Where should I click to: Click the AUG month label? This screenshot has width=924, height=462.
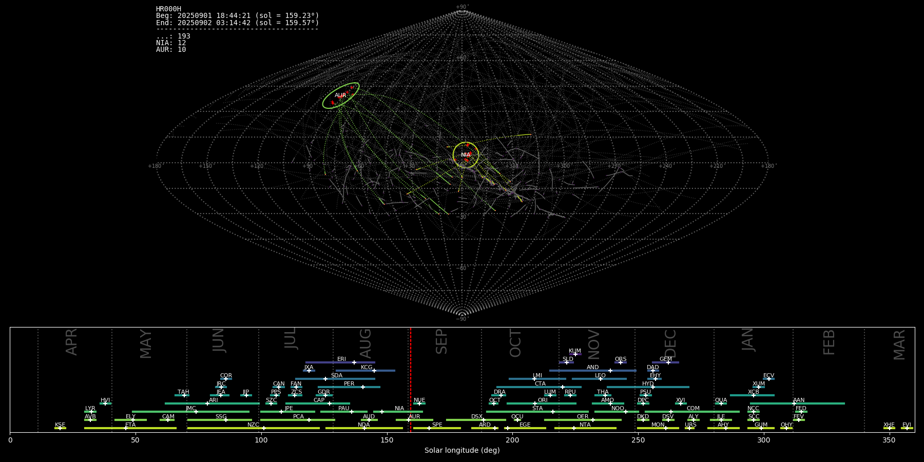(x=365, y=343)
